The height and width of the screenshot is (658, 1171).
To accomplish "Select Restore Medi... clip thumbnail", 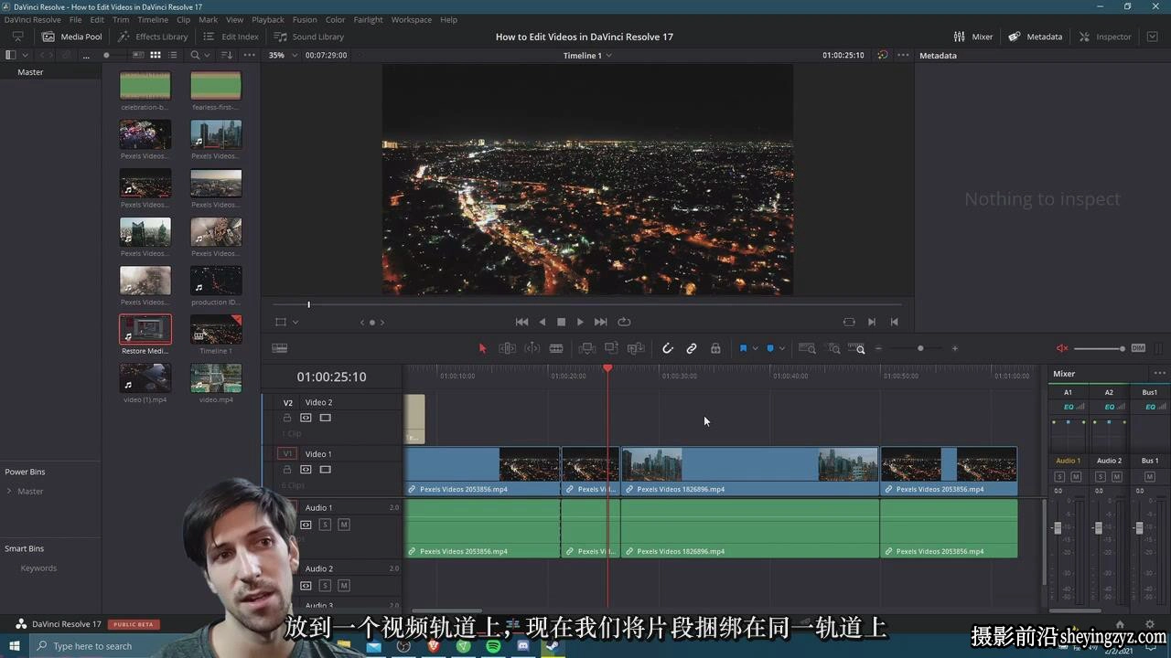I will [145, 330].
